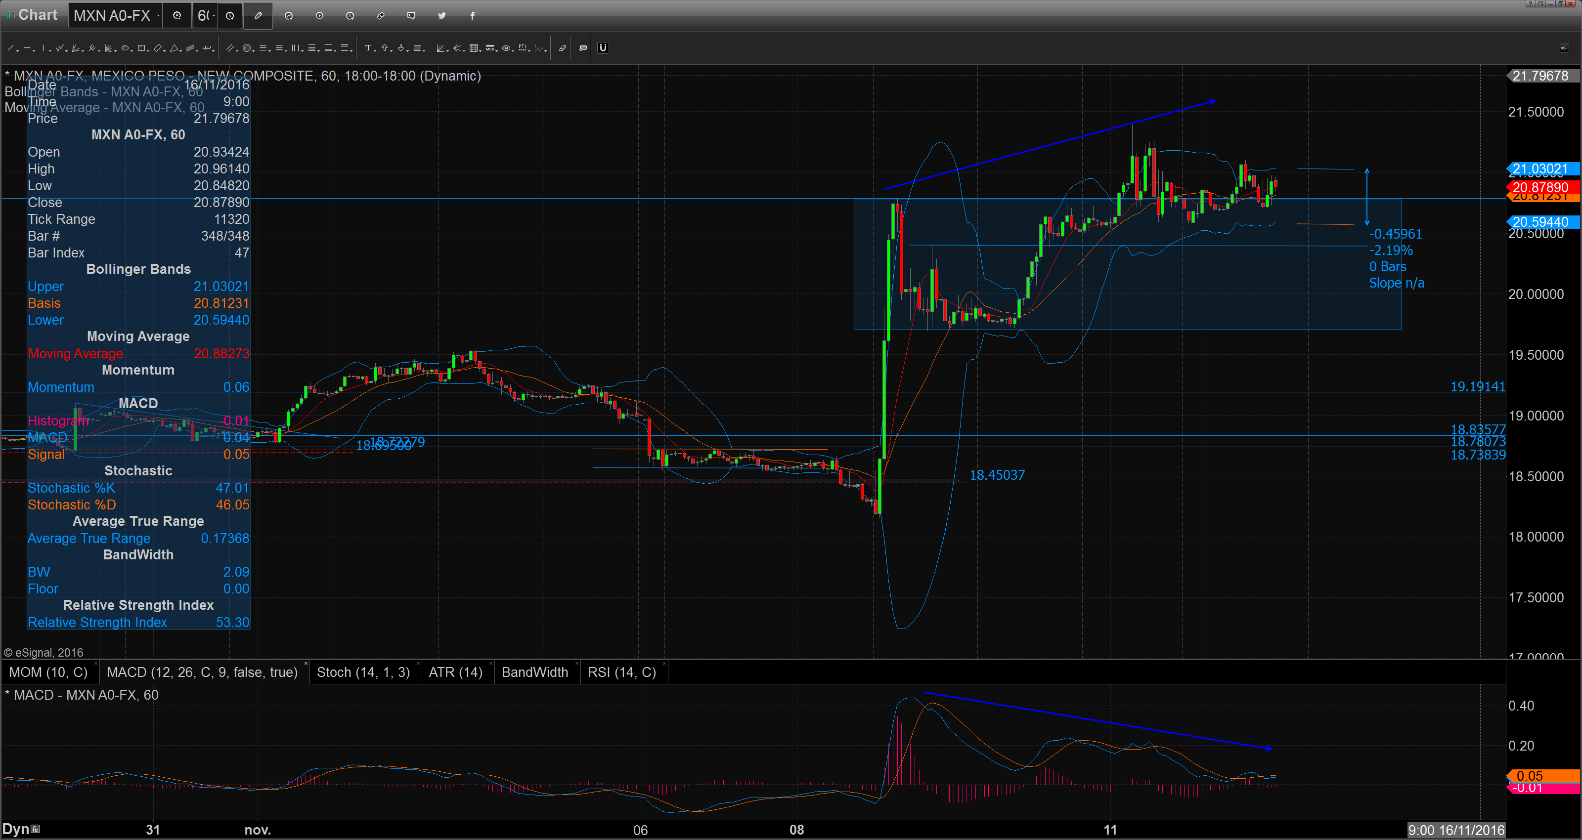The width and height of the screenshot is (1582, 840).
Task: Click the 19.19141 horizontal line label
Action: coord(1478,387)
